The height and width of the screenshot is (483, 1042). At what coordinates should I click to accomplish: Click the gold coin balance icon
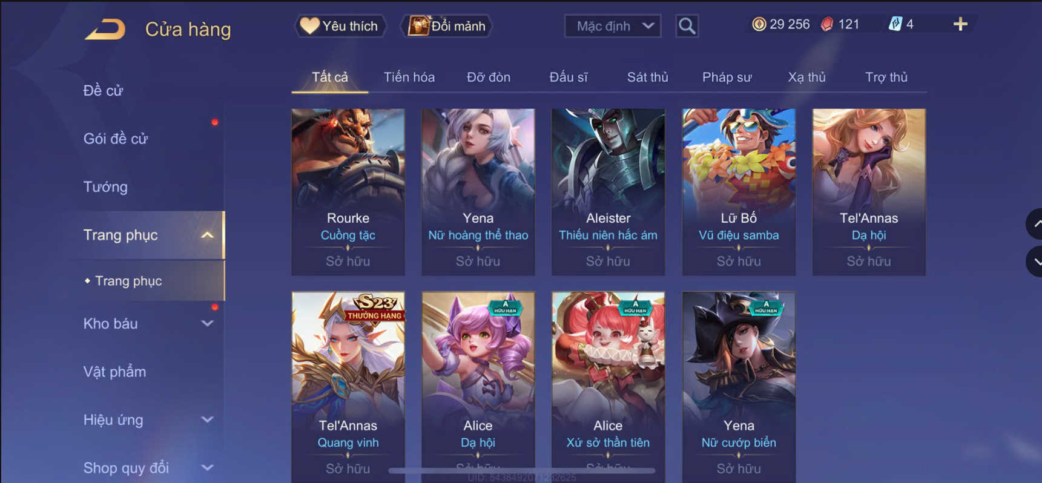click(759, 24)
